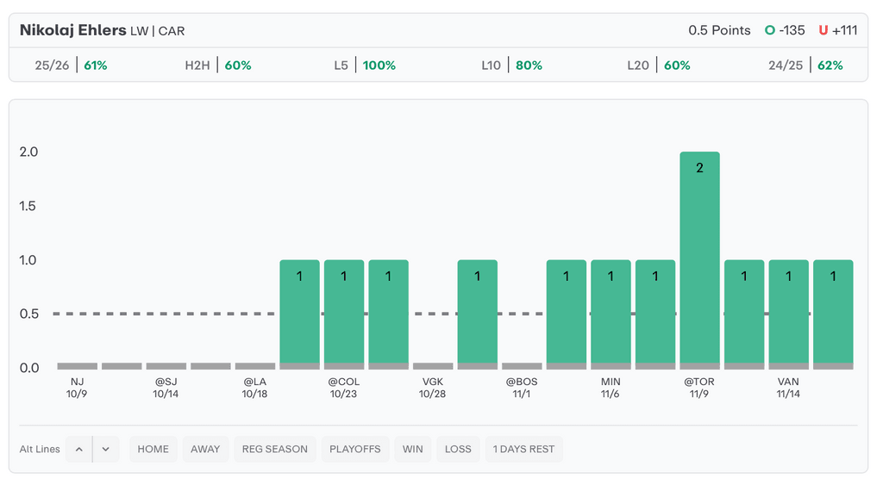This screenshot has height=485, width=883.
Task: Toggle the AWAY games filter
Action: point(205,449)
